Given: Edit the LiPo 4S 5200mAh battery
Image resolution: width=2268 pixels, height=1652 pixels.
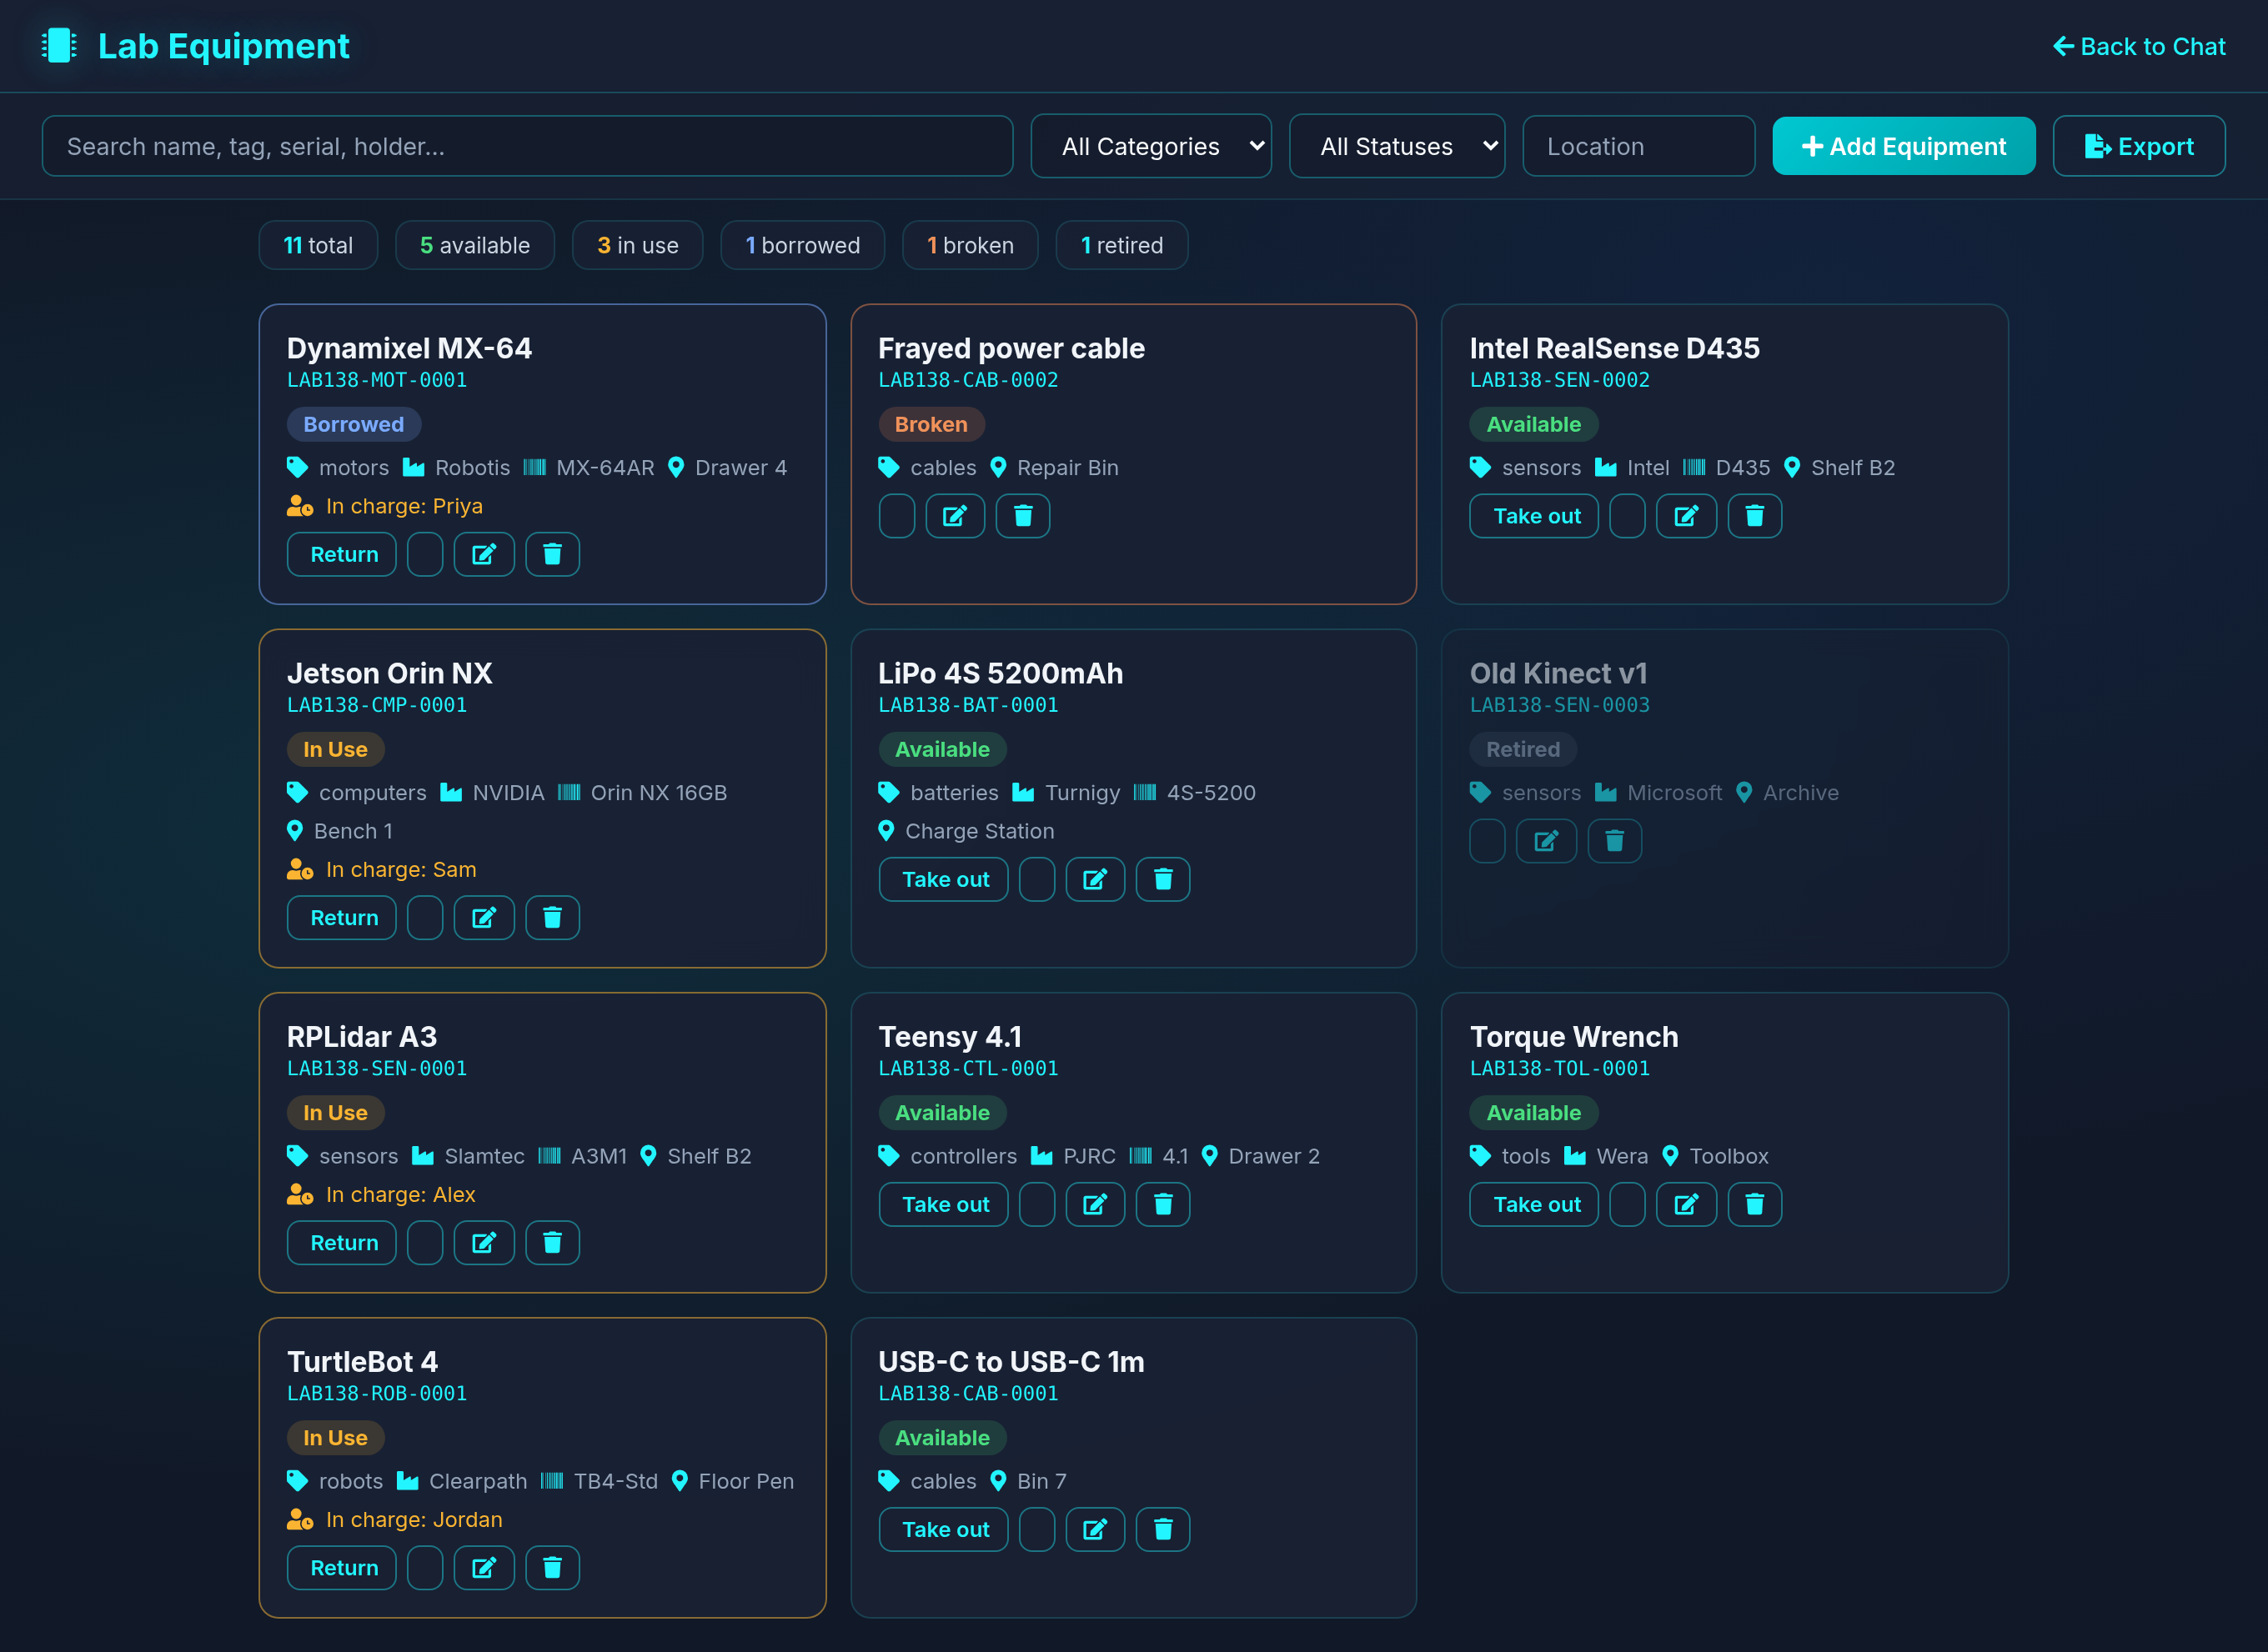Looking at the screenshot, I should pos(1096,879).
